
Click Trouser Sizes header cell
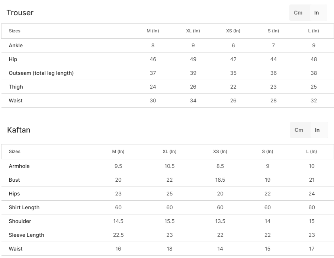(15, 31)
